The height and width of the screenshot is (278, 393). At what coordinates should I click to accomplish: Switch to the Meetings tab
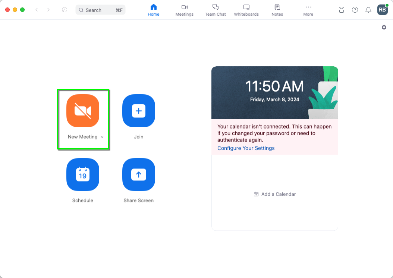(185, 10)
